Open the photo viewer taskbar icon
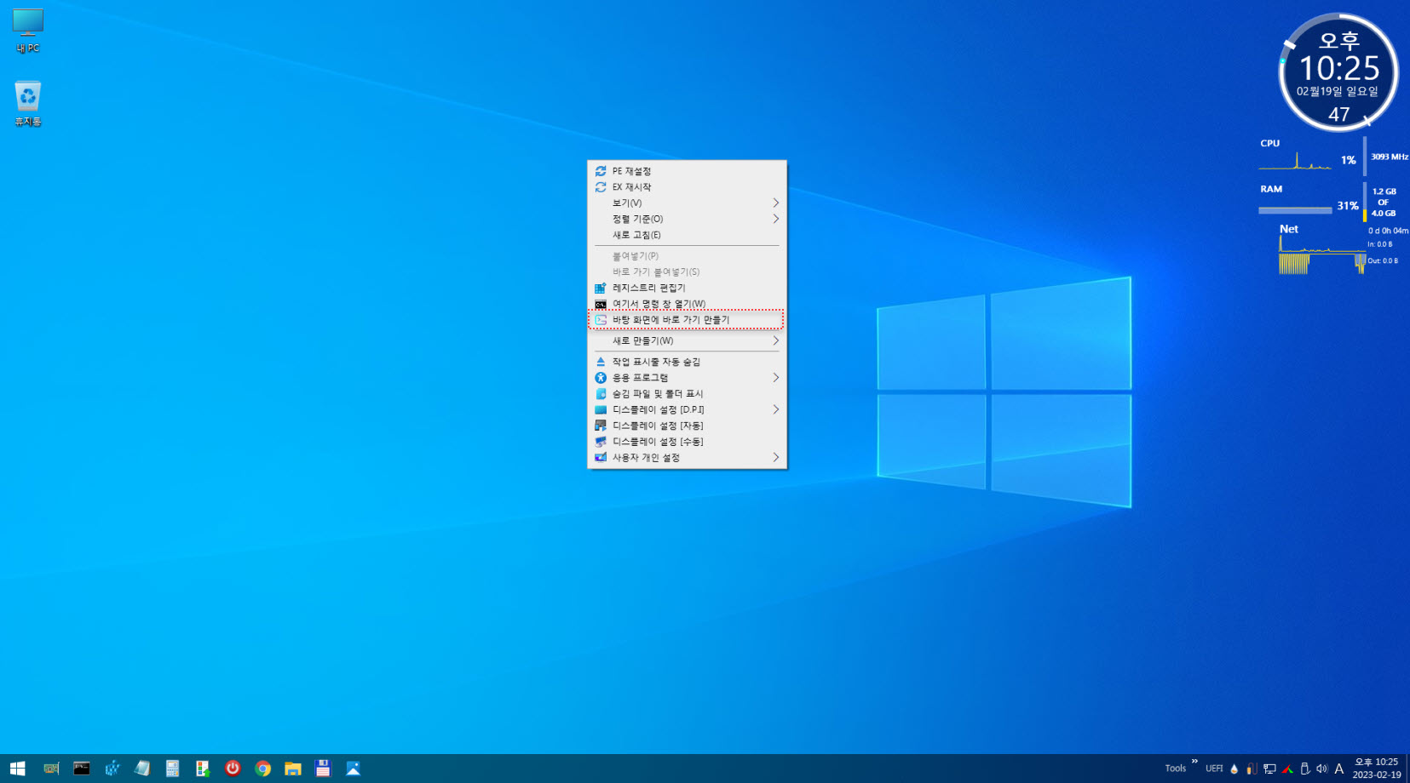 pos(354,769)
